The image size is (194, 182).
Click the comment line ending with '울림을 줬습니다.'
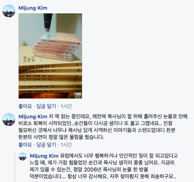click(61, 137)
